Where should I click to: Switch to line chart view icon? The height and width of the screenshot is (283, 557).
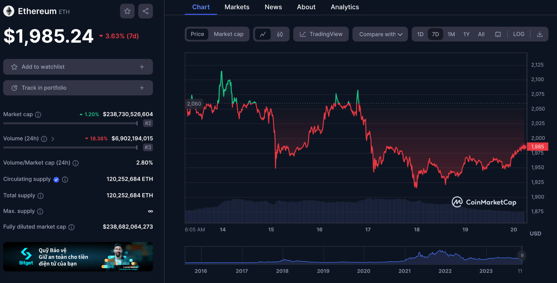tap(263, 34)
